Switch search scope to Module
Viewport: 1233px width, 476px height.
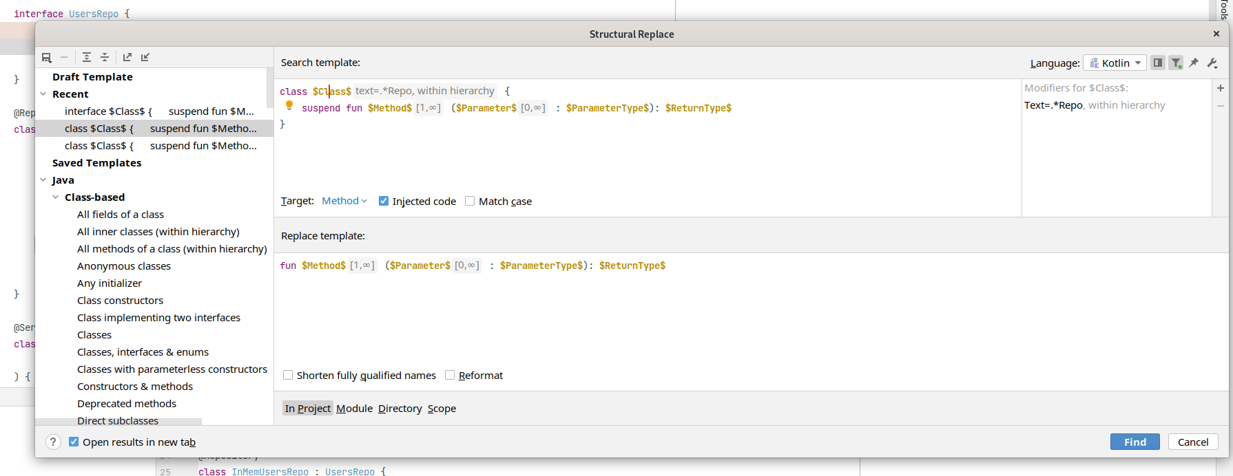(354, 409)
